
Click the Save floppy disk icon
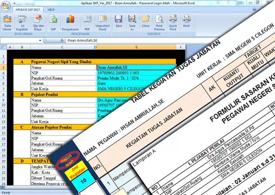[119, 21]
